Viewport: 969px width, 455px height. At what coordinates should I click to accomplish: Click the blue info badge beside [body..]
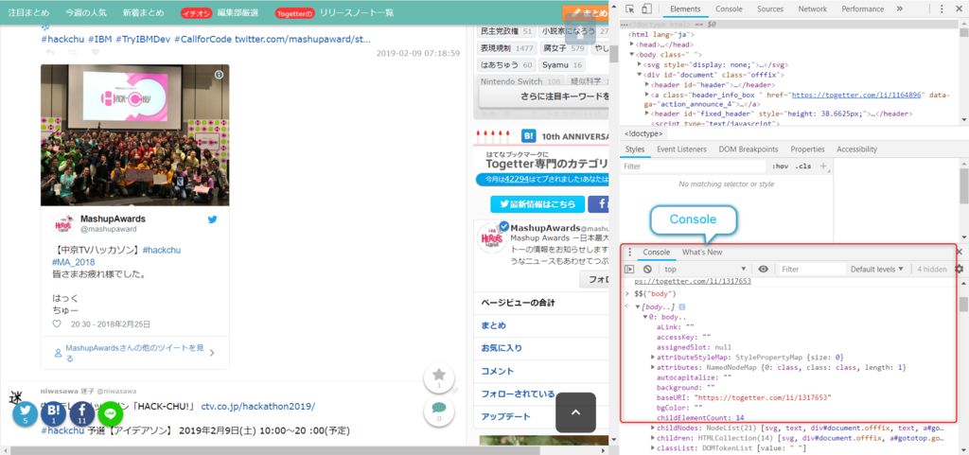click(681, 306)
